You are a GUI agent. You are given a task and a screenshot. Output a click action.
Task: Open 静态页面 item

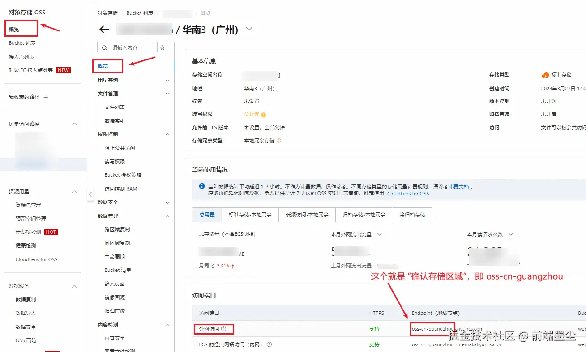(x=115, y=284)
